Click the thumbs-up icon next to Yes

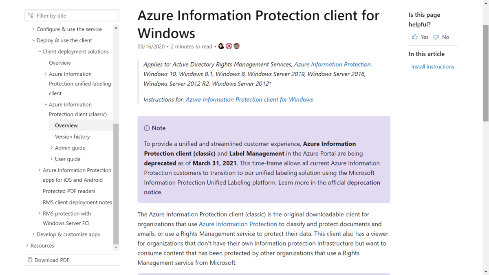[414, 37]
